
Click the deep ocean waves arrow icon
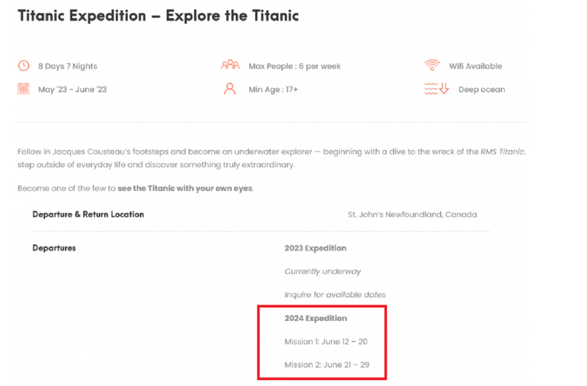coord(436,89)
